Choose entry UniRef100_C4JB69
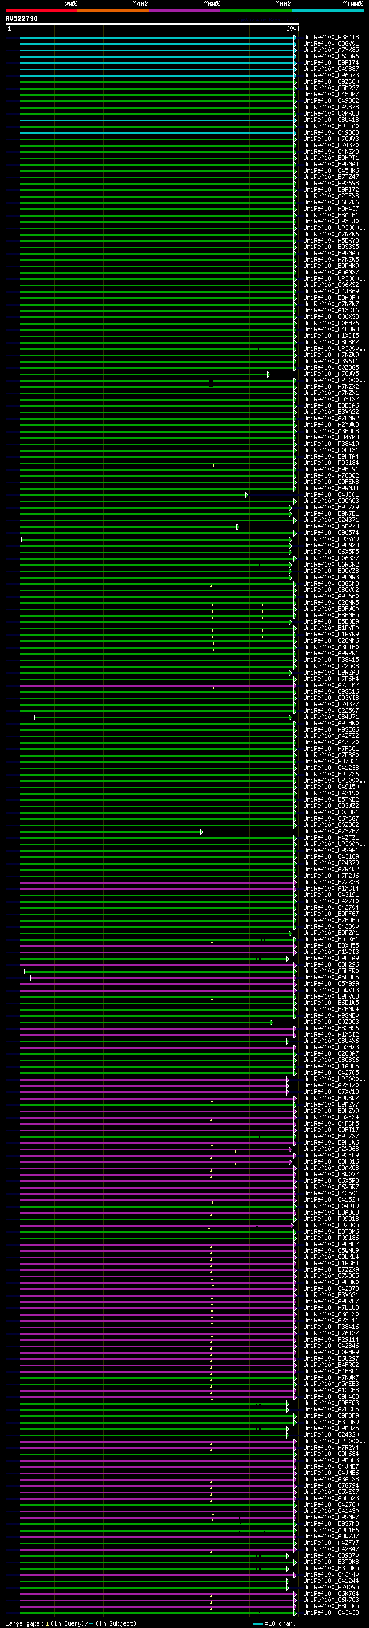Screen dimensions: 369x1628 point(330,291)
